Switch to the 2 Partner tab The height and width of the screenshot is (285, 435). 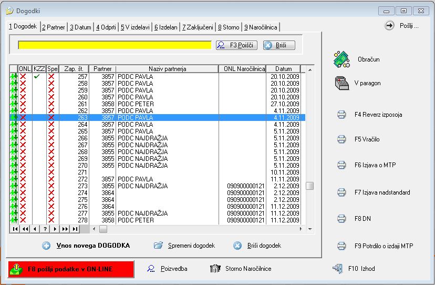click(x=54, y=27)
